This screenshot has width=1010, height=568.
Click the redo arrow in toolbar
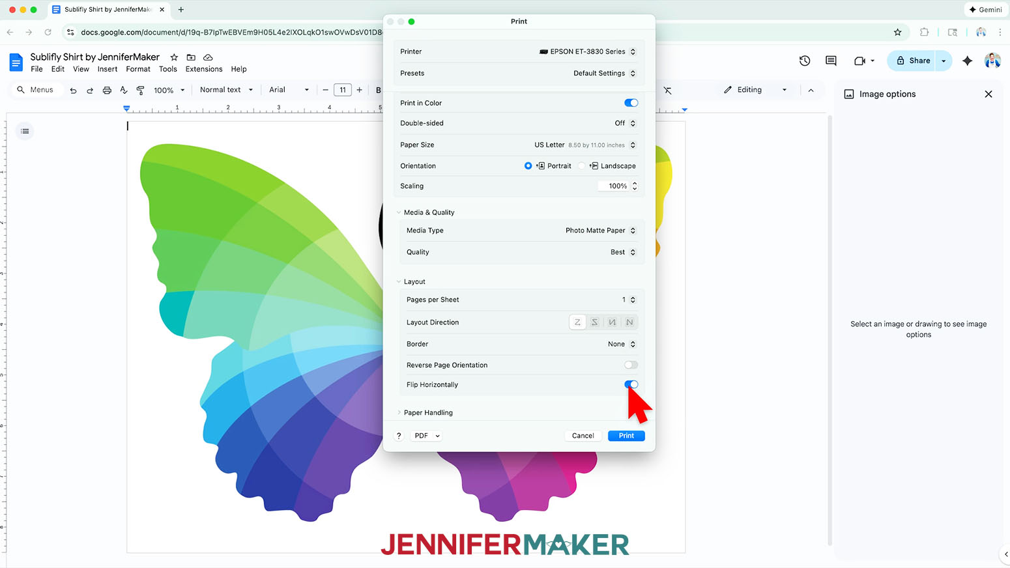point(90,90)
